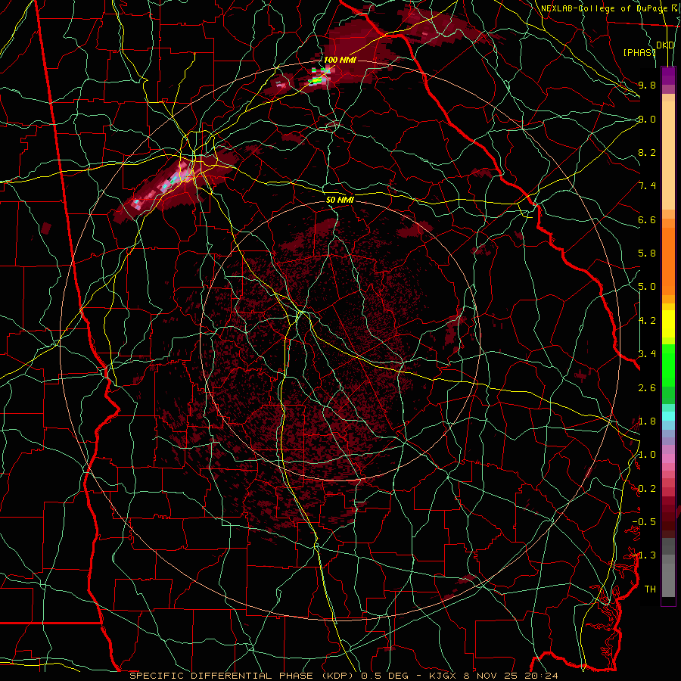Click the 0.2 value on the color scale
681x681 pixels.
(x=647, y=489)
